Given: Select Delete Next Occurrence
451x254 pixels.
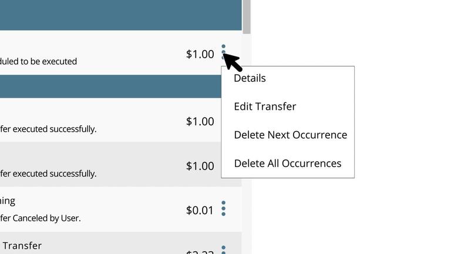Looking at the screenshot, I should click(291, 135).
